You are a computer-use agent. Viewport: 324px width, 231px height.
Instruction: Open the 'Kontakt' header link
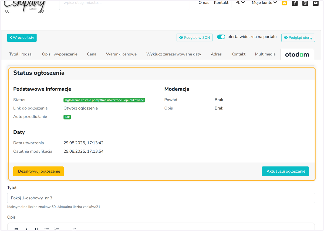coord(221,2)
